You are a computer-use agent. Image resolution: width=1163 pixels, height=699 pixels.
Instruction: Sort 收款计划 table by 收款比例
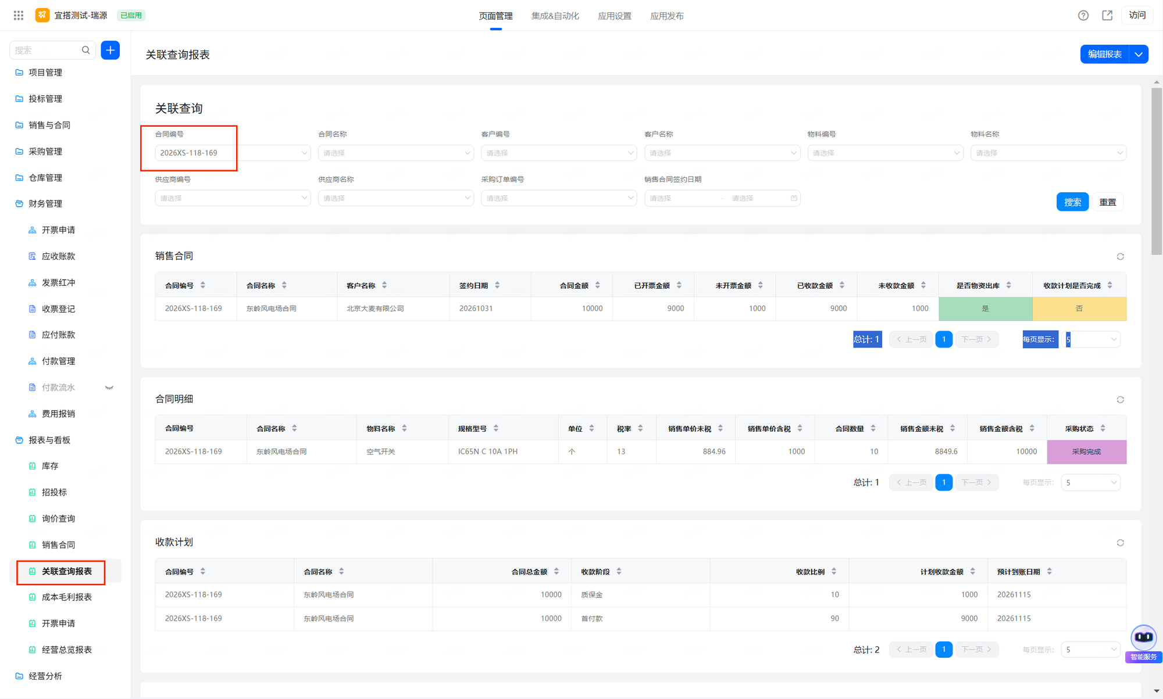[x=834, y=572]
